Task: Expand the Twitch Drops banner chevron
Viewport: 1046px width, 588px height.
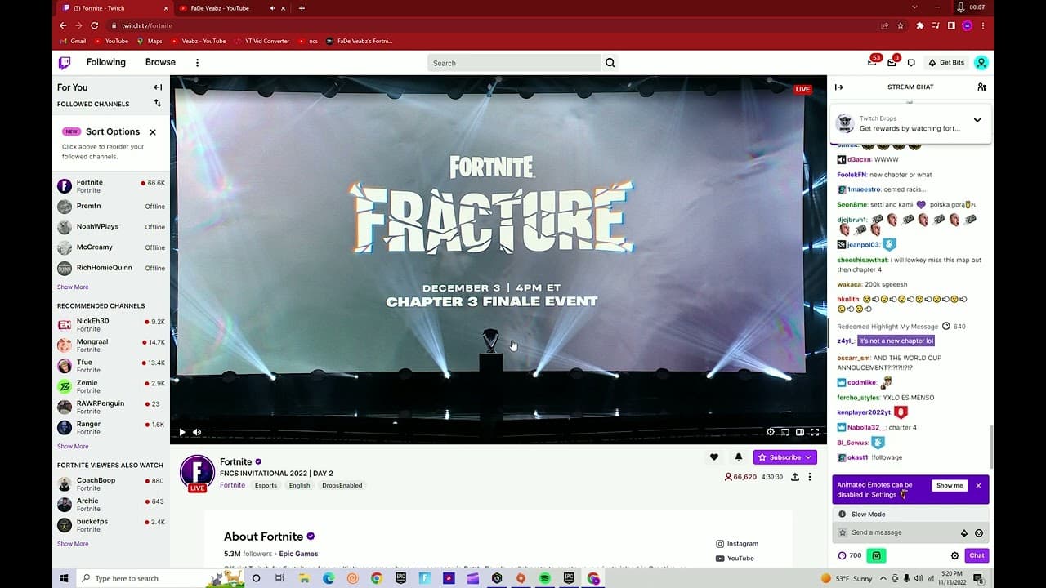Action: click(x=977, y=120)
